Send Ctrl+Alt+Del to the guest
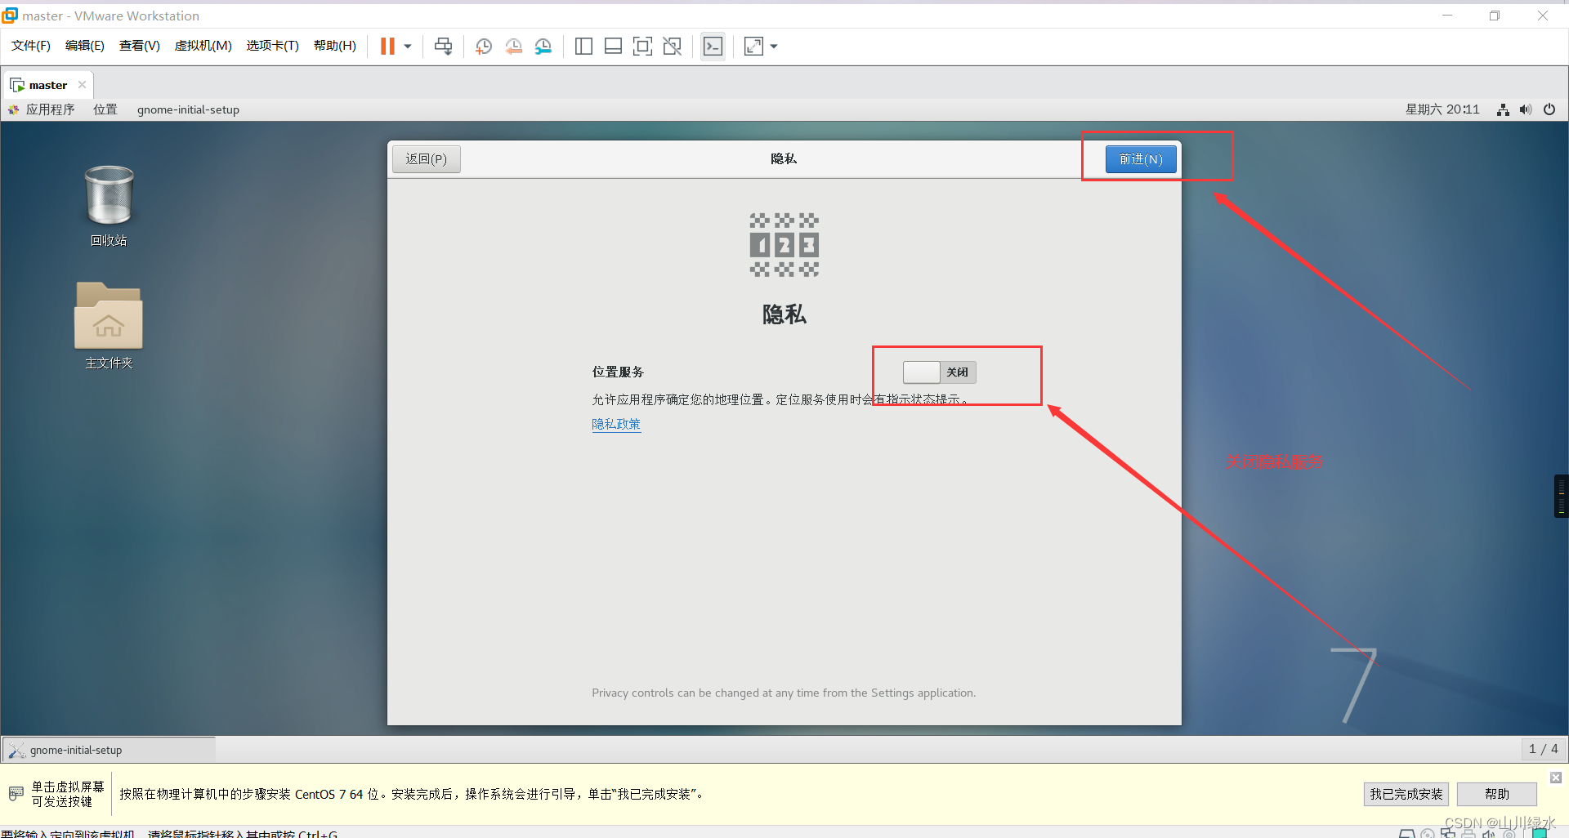 click(x=443, y=46)
